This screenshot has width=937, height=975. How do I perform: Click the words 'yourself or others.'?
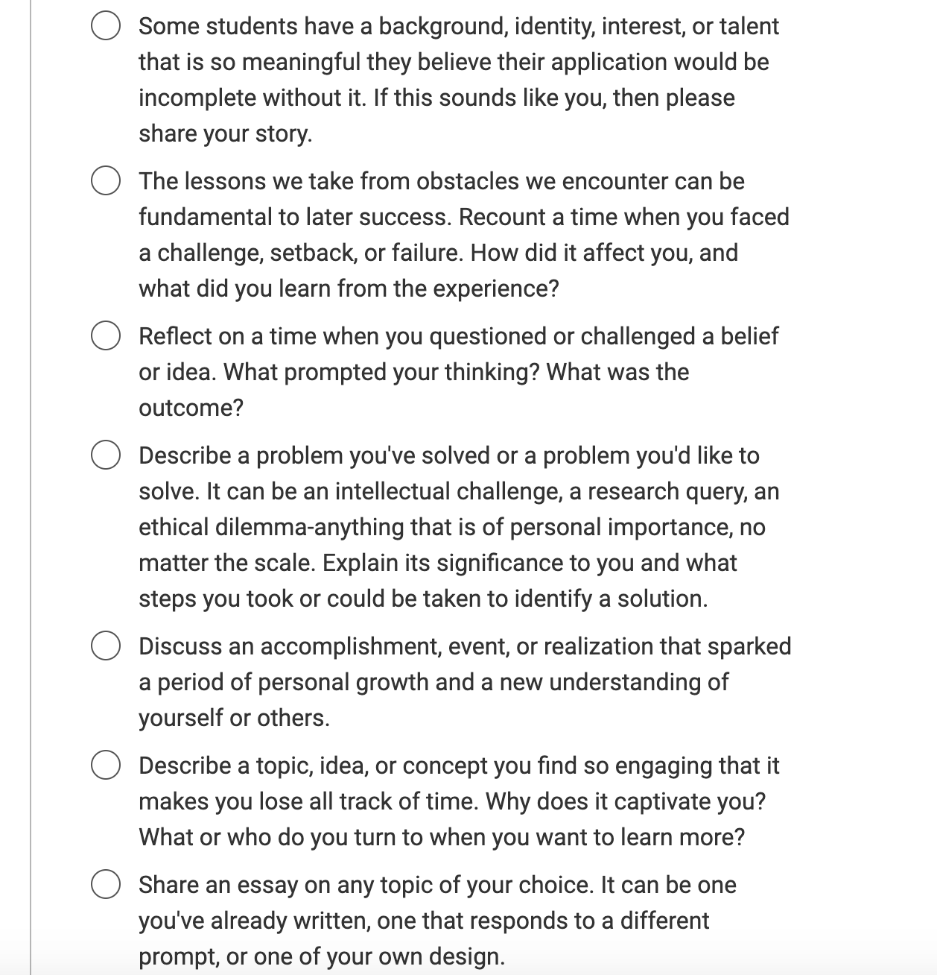click(234, 718)
